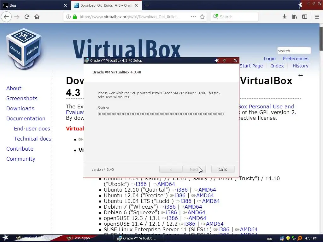The image size is (323, 242).
Task: Download Ubuntu 12.04 Precise i386 build
Action: tap(179, 195)
